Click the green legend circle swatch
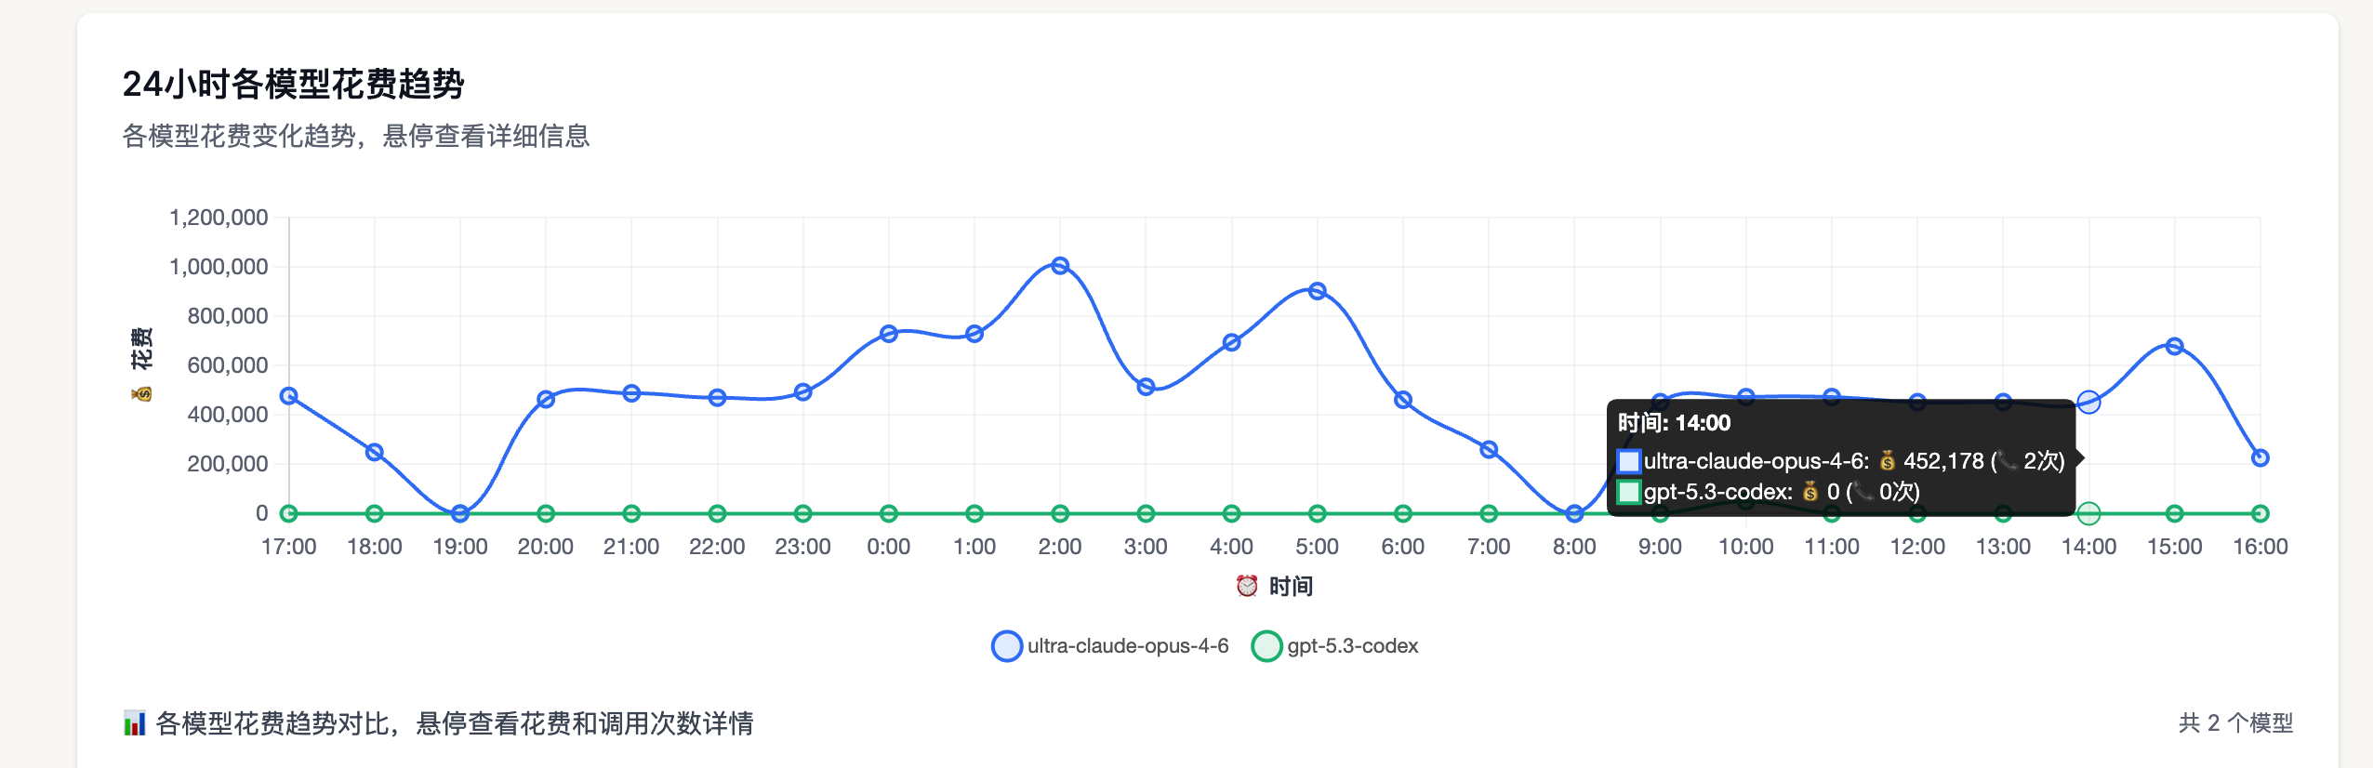The height and width of the screenshot is (768, 2373). click(x=1266, y=645)
